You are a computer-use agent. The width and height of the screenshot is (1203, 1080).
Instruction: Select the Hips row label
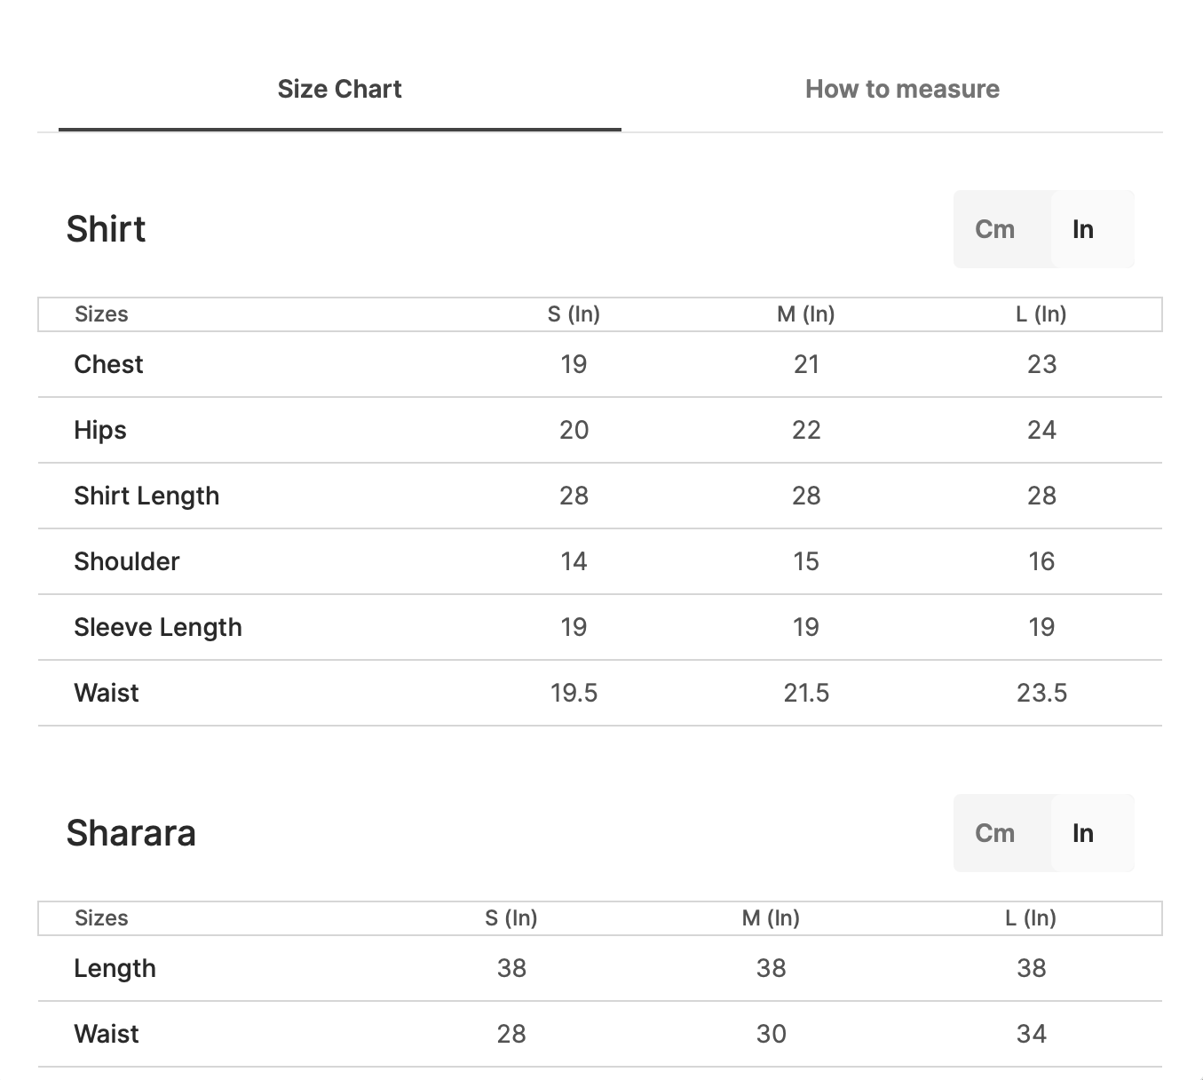100,430
